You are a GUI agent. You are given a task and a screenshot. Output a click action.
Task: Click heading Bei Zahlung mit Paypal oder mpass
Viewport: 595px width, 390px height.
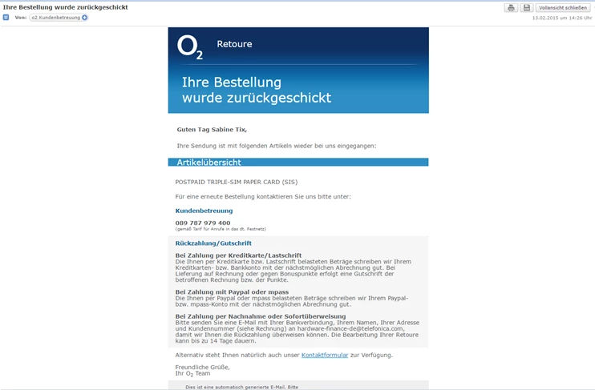click(232, 291)
